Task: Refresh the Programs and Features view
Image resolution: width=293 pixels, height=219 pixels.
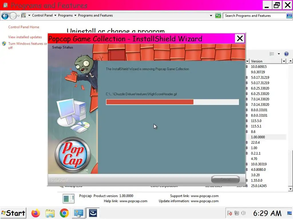Action: click(x=218, y=16)
